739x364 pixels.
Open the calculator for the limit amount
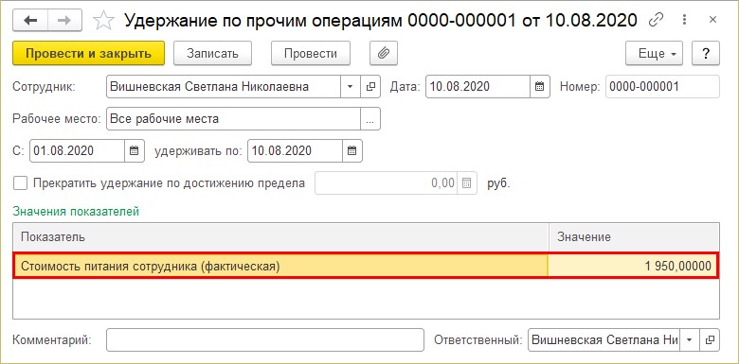coord(466,182)
